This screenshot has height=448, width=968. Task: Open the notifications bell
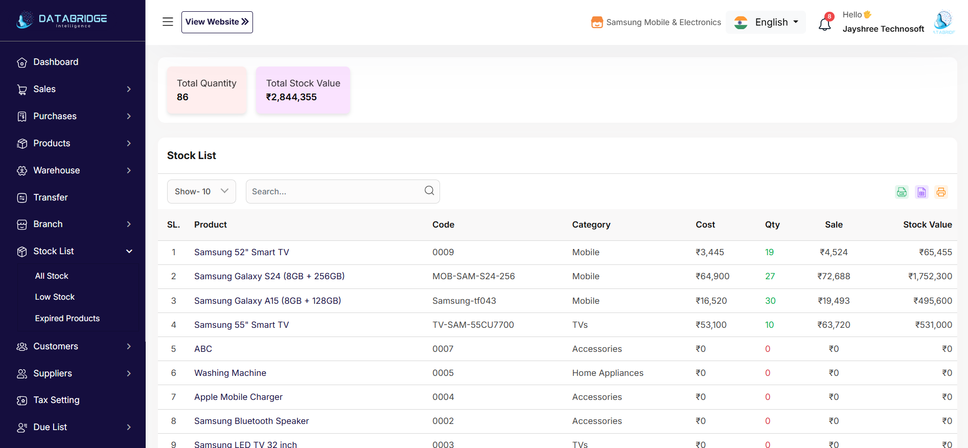tap(825, 23)
